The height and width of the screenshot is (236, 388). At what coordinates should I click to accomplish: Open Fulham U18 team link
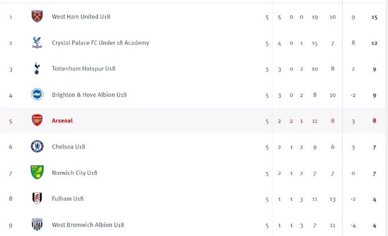[x=68, y=199]
